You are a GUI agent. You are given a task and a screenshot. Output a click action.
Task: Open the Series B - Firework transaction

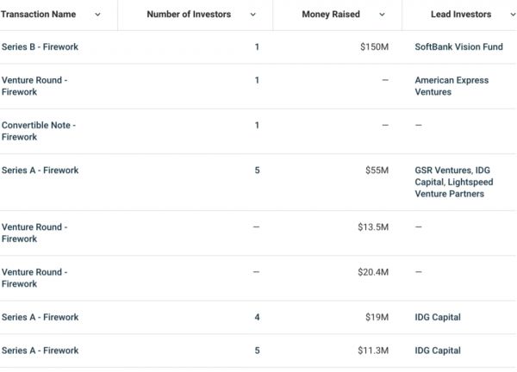point(40,46)
